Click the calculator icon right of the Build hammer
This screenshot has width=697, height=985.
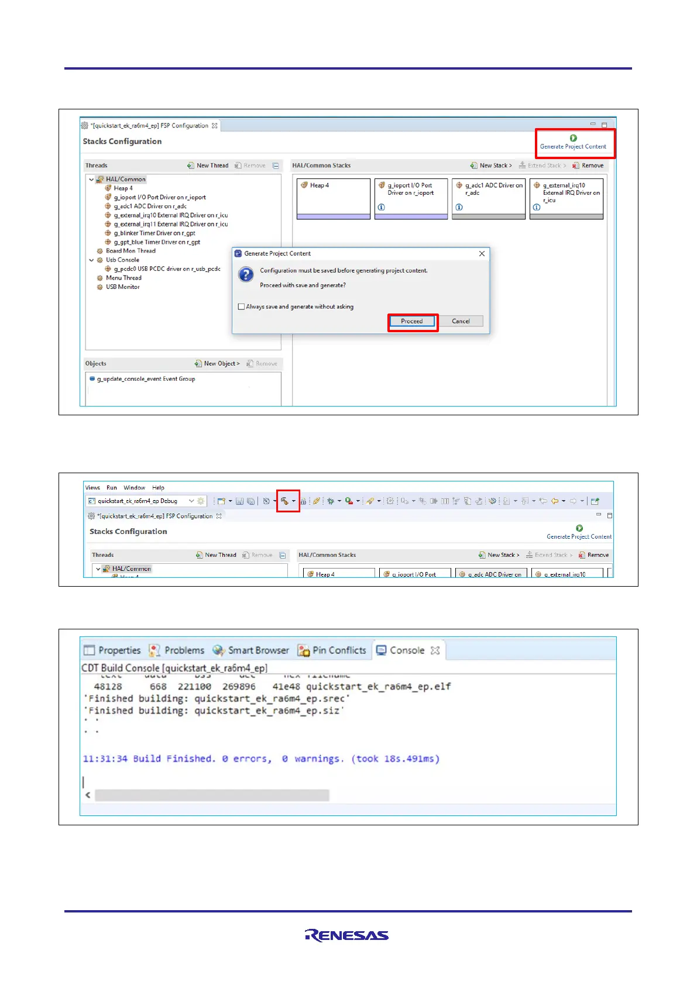point(303,501)
